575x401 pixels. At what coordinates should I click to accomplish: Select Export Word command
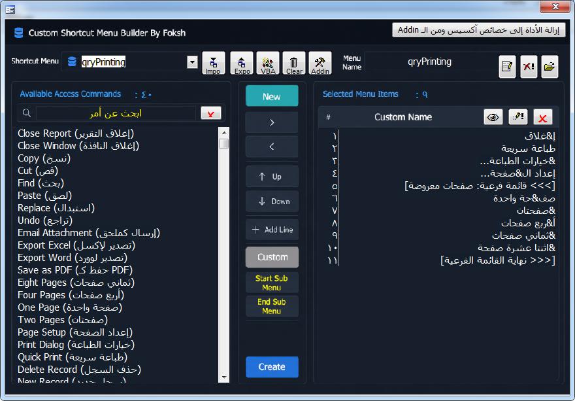pos(116,258)
